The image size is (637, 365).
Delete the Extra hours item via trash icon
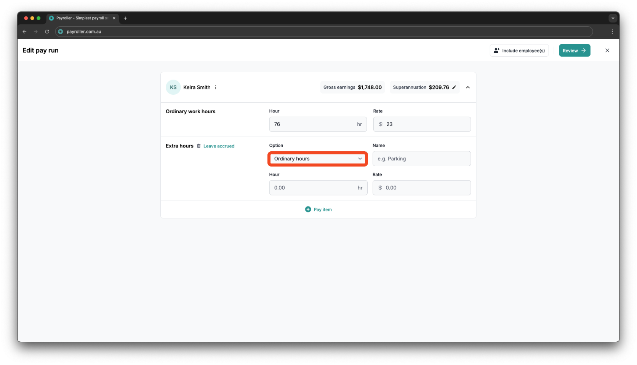pyautogui.click(x=198, y=146)
